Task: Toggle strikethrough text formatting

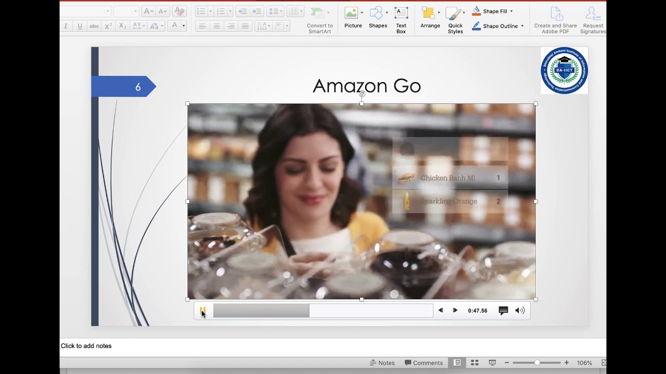Action: (x=94, y=26)
